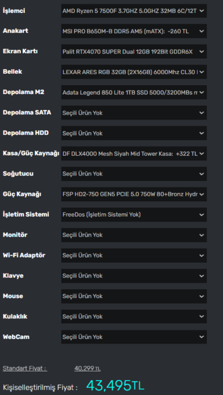Open the Ekran Kartı Palit RTX4070 dropdown

tap(134, 52)
